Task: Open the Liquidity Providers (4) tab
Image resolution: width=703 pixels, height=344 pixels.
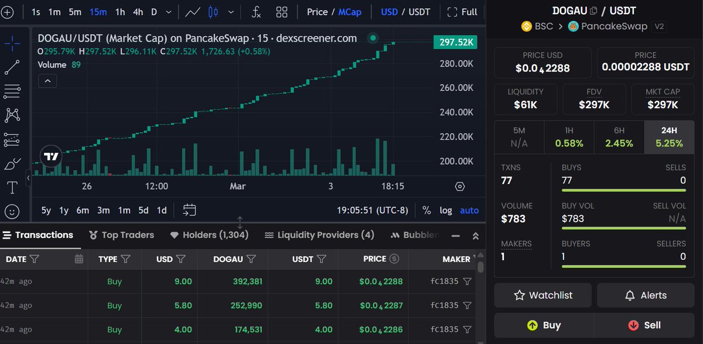Action: (x=319, y=235)
